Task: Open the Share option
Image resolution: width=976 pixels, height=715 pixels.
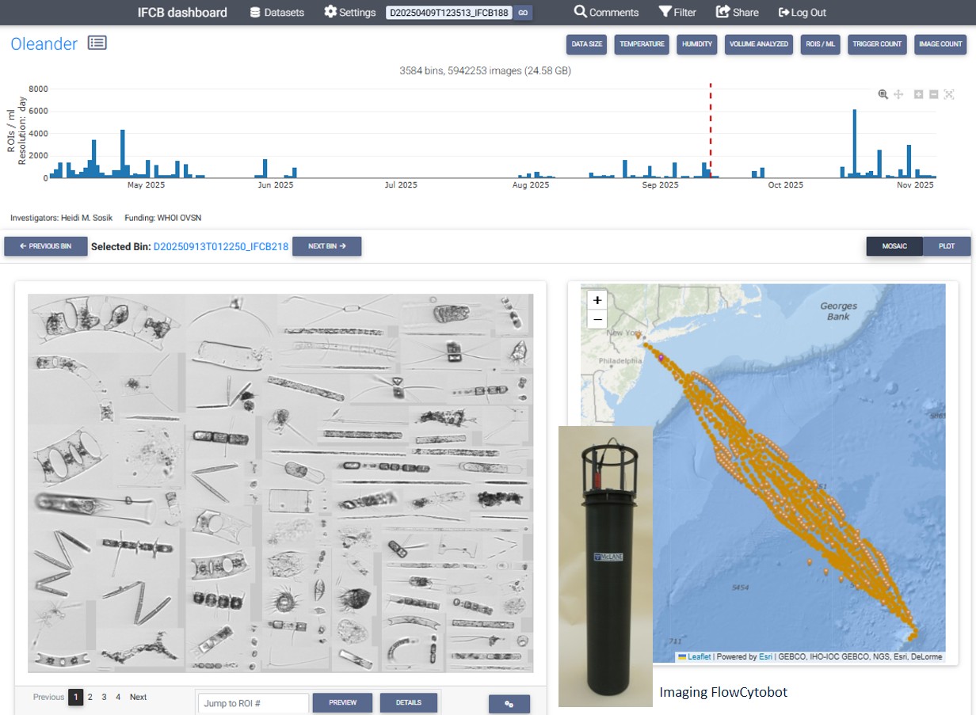Action: (x=737, y=13)
